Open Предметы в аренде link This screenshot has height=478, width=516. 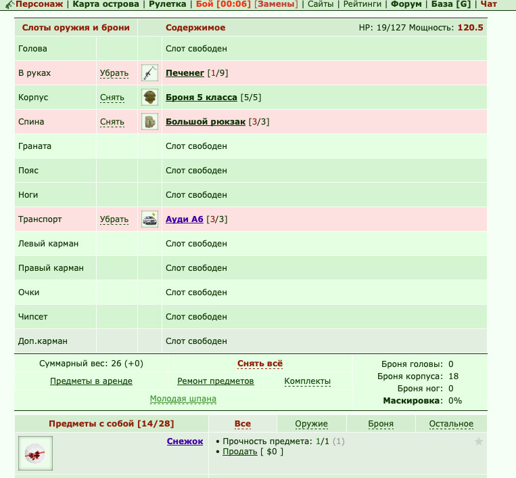[91, 381]
